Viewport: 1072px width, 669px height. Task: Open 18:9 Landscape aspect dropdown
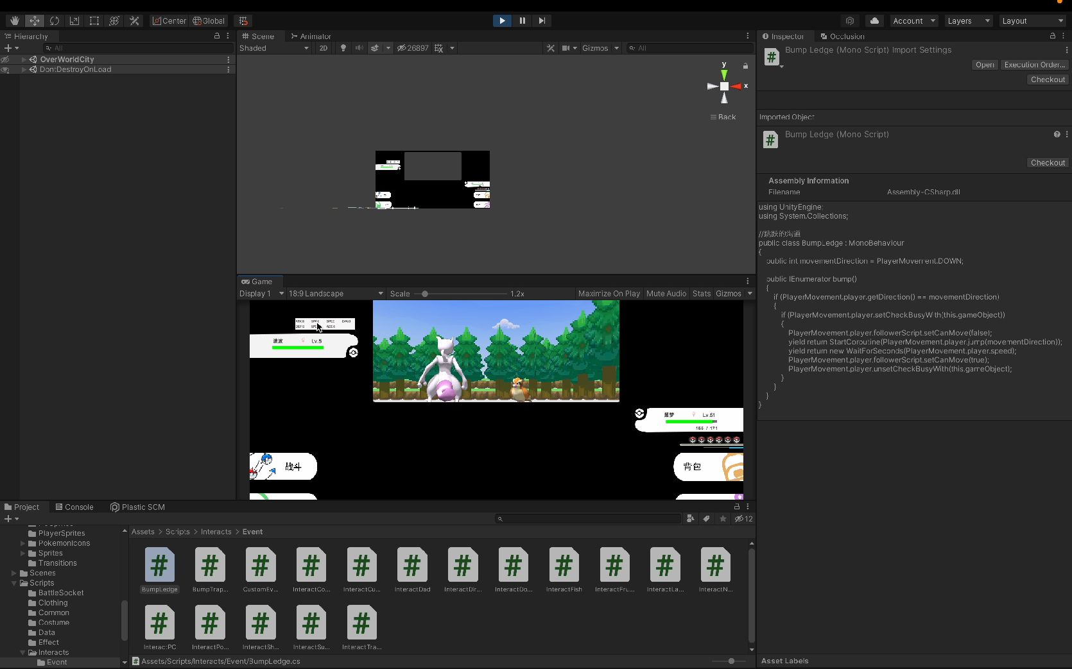[x=336, y=294]
